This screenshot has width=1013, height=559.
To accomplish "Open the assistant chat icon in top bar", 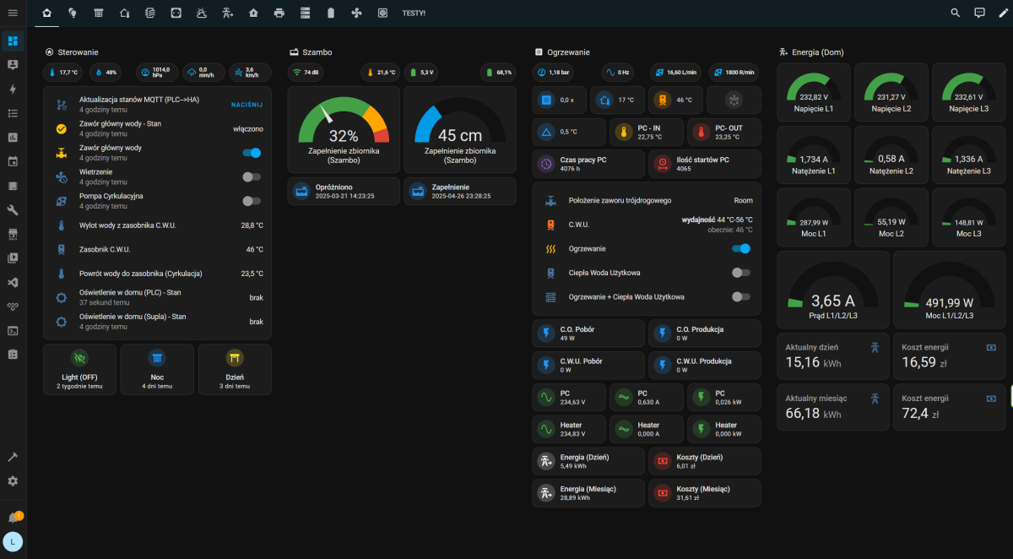I will 979,13.
